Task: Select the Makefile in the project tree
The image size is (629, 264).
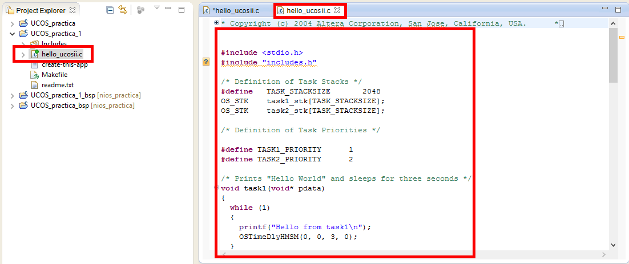Action: pos(54,75)
